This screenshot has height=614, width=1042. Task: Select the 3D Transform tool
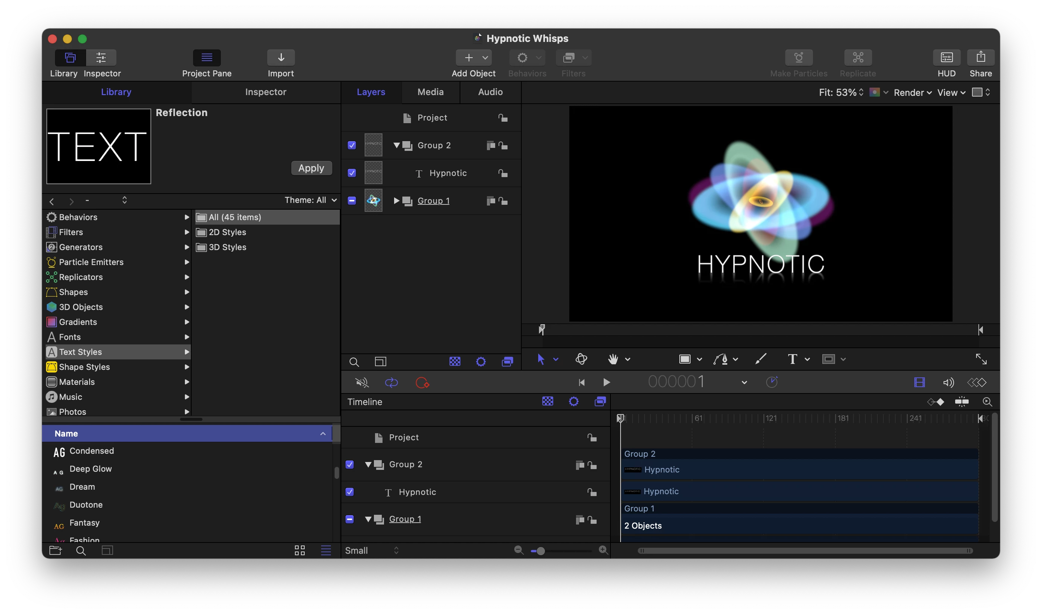581,359
